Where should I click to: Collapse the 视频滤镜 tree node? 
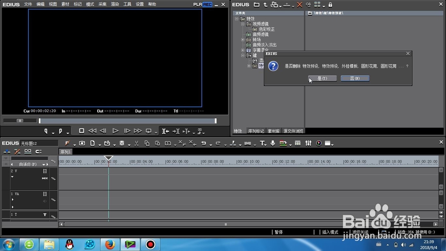(x=243, y=24)
